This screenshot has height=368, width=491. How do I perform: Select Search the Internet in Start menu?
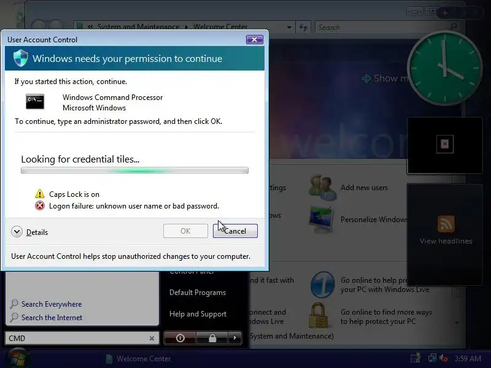tap(52, 317)
